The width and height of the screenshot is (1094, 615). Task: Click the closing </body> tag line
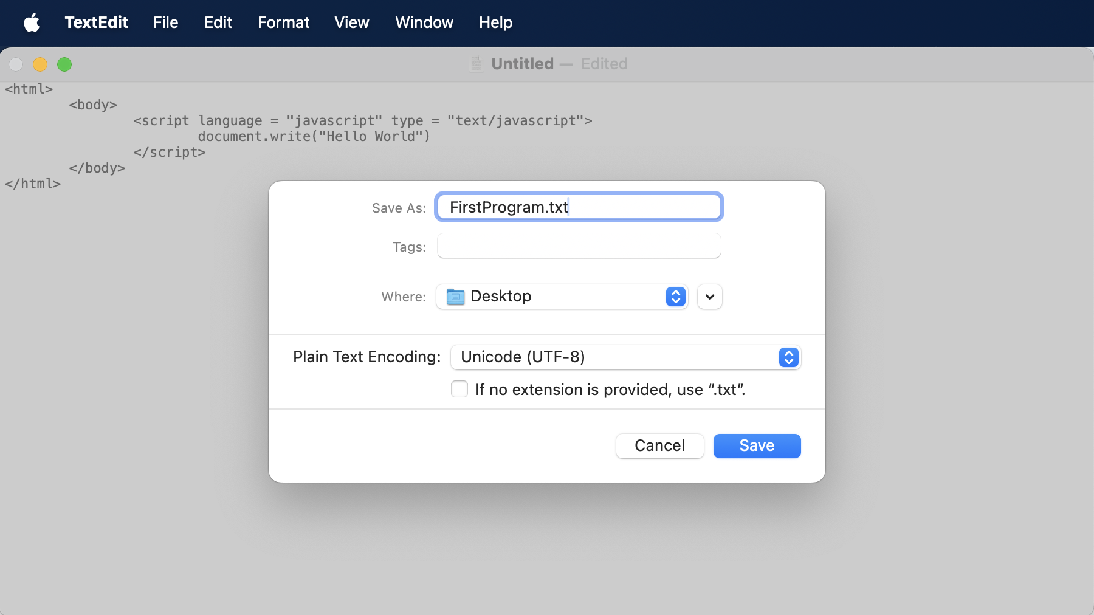[x=97, y=168]
